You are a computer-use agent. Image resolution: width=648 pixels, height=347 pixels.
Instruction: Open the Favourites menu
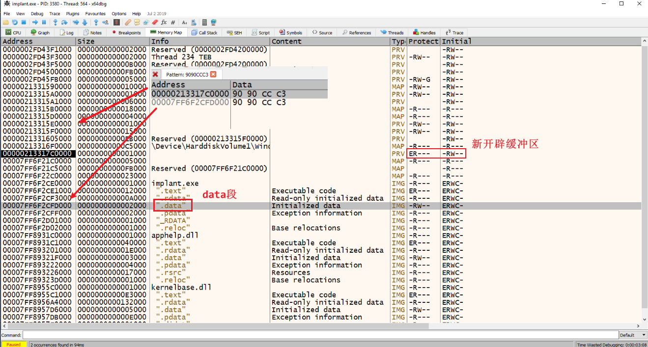click(x=95, y=14)
